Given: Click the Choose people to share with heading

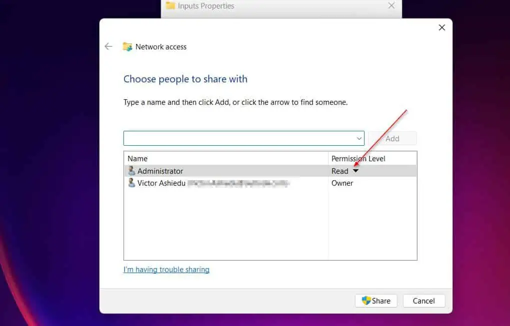Looking at the screenshot, I should pyautogui.click(x=185, y=79).
